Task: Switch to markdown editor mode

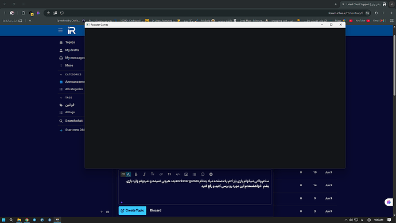Action: pyautogui.click(x=123, y=174)
